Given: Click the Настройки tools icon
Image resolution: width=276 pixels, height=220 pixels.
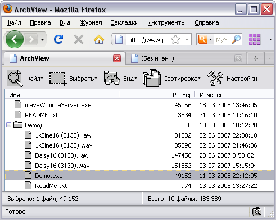Looking at the screenshot, I should pos(215,78).
